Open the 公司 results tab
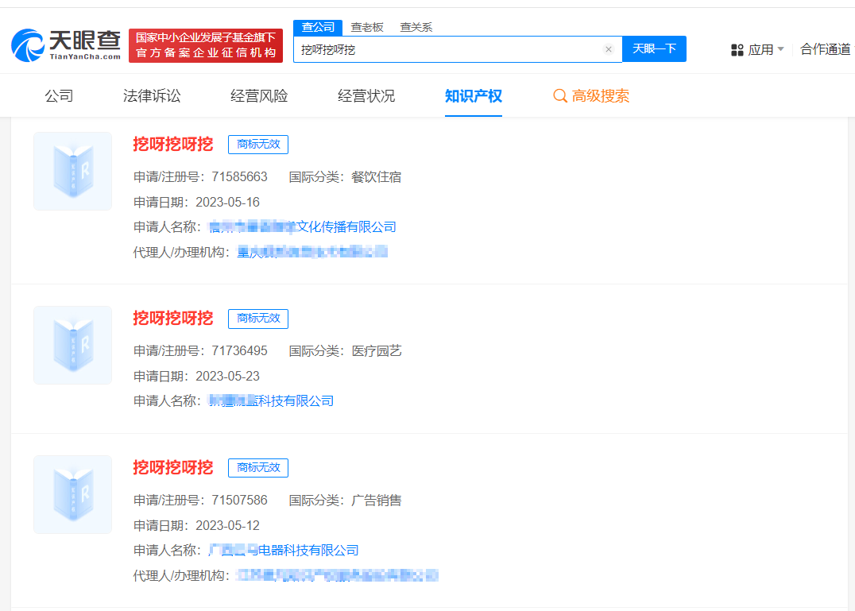 [59, 96]
